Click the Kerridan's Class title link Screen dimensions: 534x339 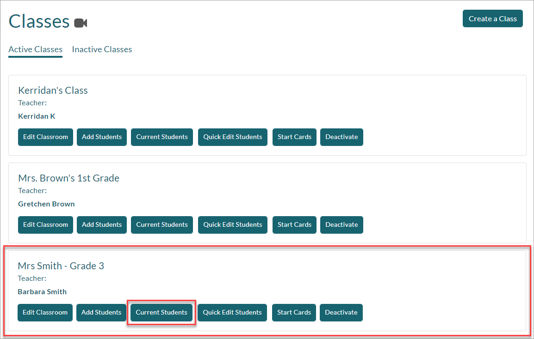(x=53, y=91)
